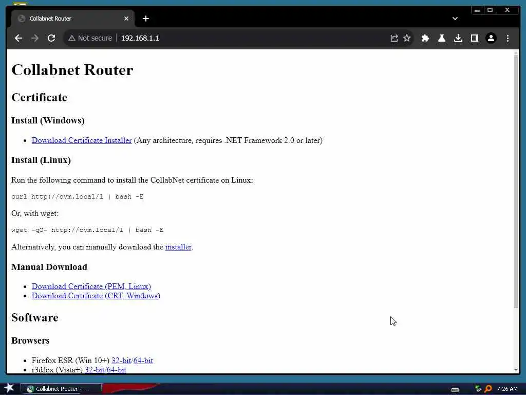Click the wget -qO- command text
Image resolution: width=526 pixels, height=395 pixels.
[x=87, y=230]
